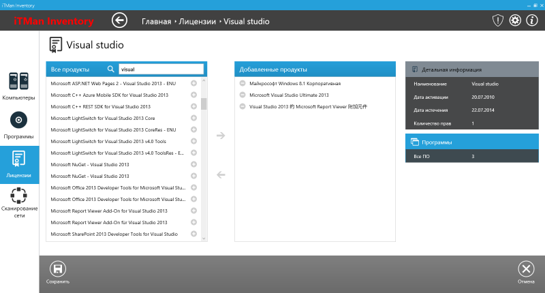Screen dimensions: 545x293
Task: Click the Наименование value Visual studio
Action: point(485,84)
